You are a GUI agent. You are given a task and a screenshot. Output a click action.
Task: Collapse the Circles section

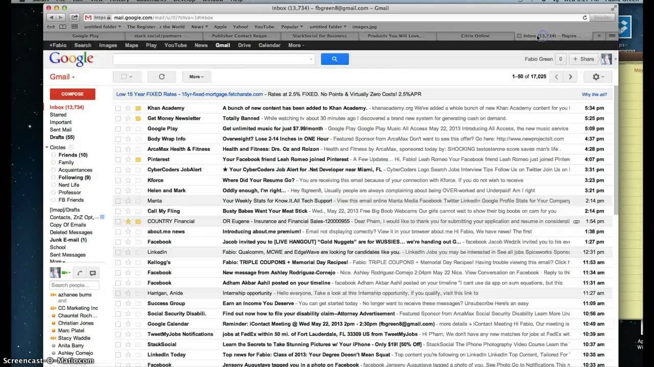point(47,147)
